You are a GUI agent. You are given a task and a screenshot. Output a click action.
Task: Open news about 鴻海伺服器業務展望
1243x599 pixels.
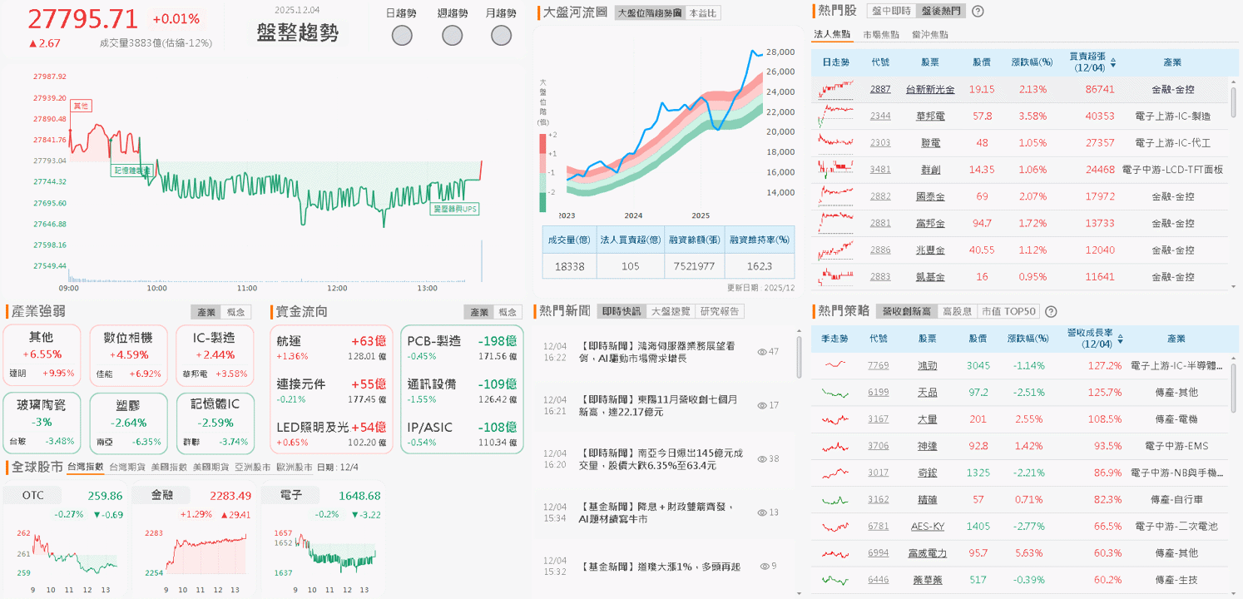(x=658, y=351)
